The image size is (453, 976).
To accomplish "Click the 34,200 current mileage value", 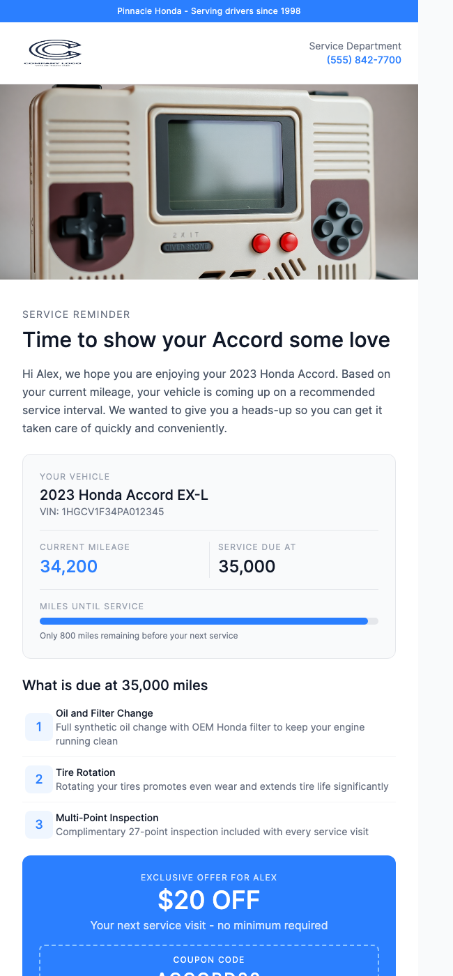I will pyautogui.click(x=69, y=567).
